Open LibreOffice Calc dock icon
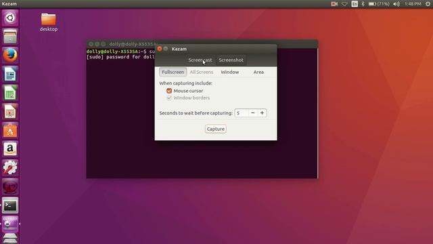433x244 pixels. tap(10, 93)
